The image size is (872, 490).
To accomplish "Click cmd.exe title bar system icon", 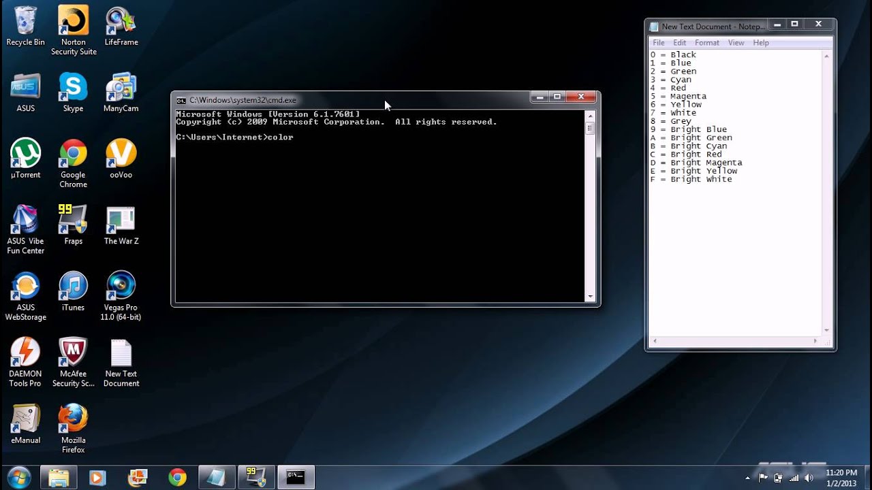I will [181, 100].
